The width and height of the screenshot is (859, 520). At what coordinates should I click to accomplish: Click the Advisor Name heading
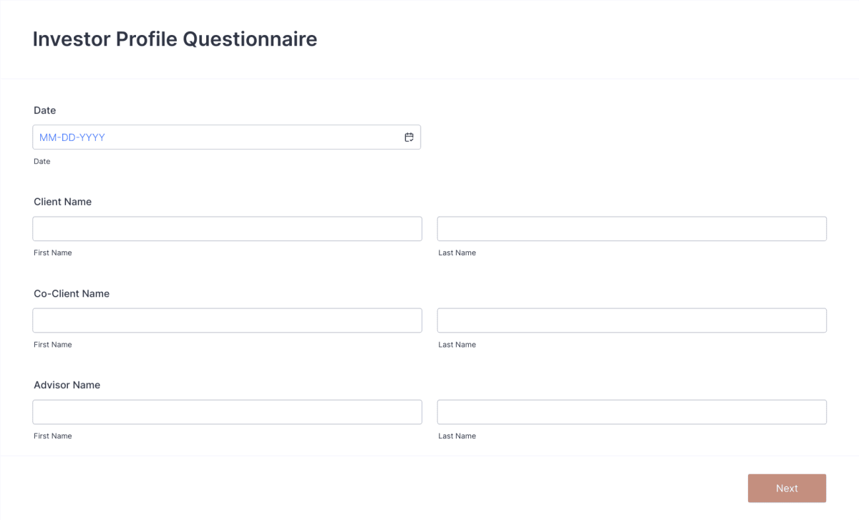coord(67,385)
